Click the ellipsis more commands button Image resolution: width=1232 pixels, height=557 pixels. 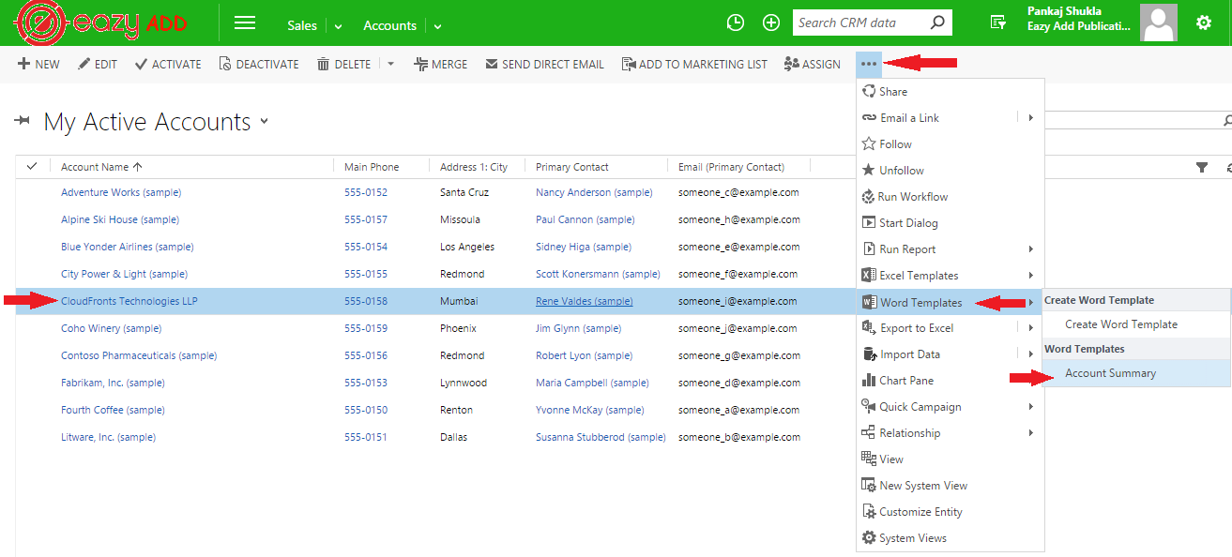[869, 65]
